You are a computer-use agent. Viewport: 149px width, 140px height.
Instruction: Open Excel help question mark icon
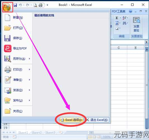(x=131, y=11)
